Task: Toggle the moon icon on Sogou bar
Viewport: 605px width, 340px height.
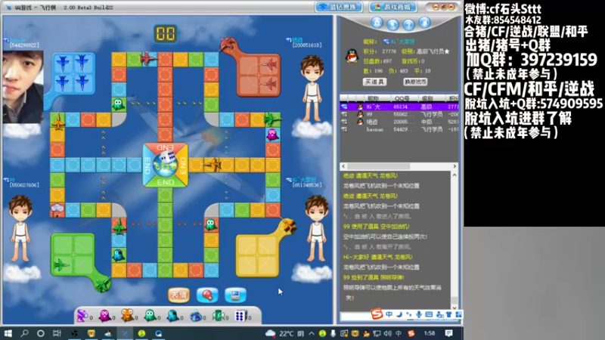Action: [399, 314]
